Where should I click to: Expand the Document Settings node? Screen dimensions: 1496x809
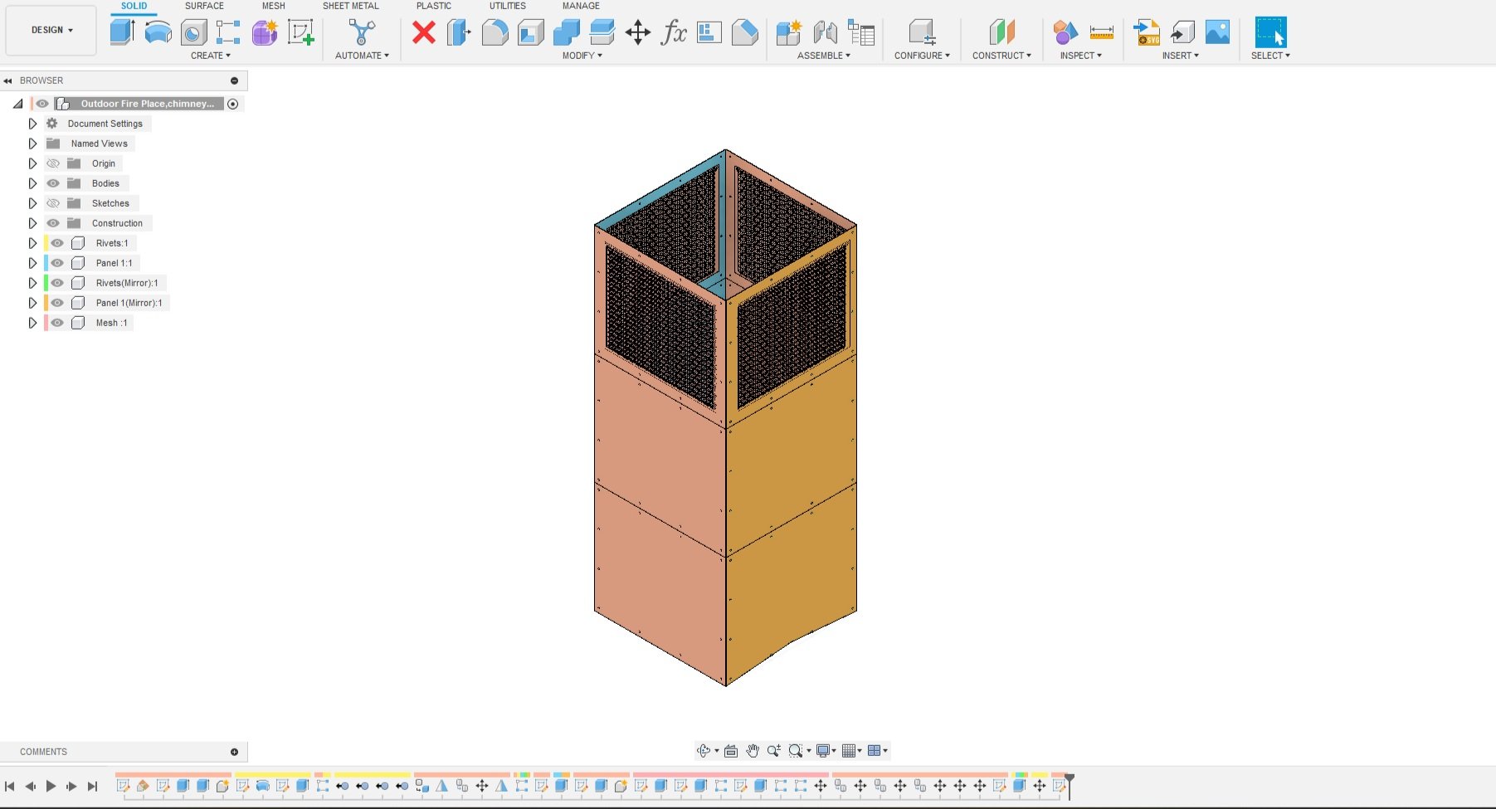(32, 124)
